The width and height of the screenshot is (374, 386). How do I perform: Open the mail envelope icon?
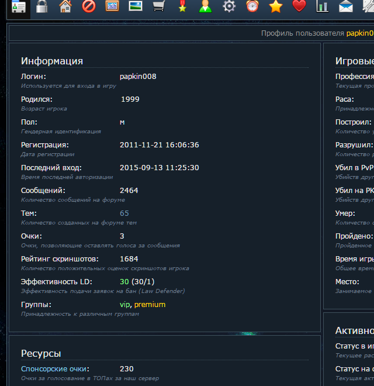(346, 6)
